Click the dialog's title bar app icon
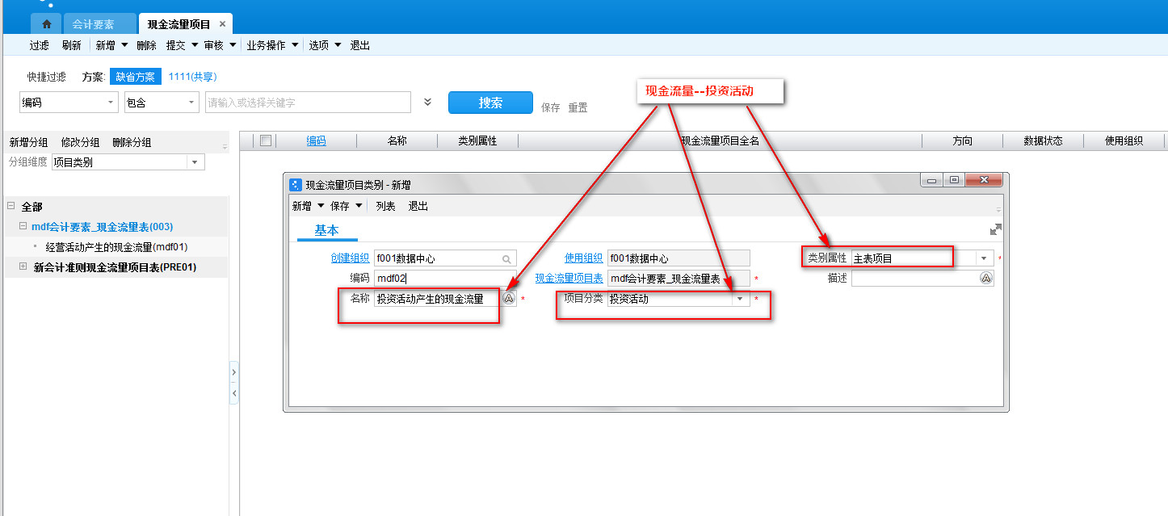The image size is (1168, 516). point(295,185)
